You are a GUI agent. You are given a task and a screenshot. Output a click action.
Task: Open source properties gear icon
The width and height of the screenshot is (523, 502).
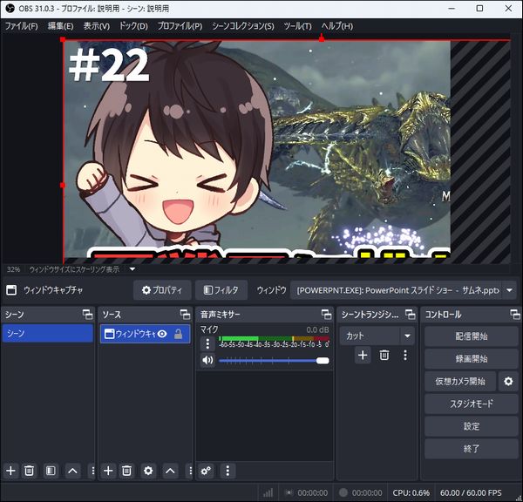point(148,471)
